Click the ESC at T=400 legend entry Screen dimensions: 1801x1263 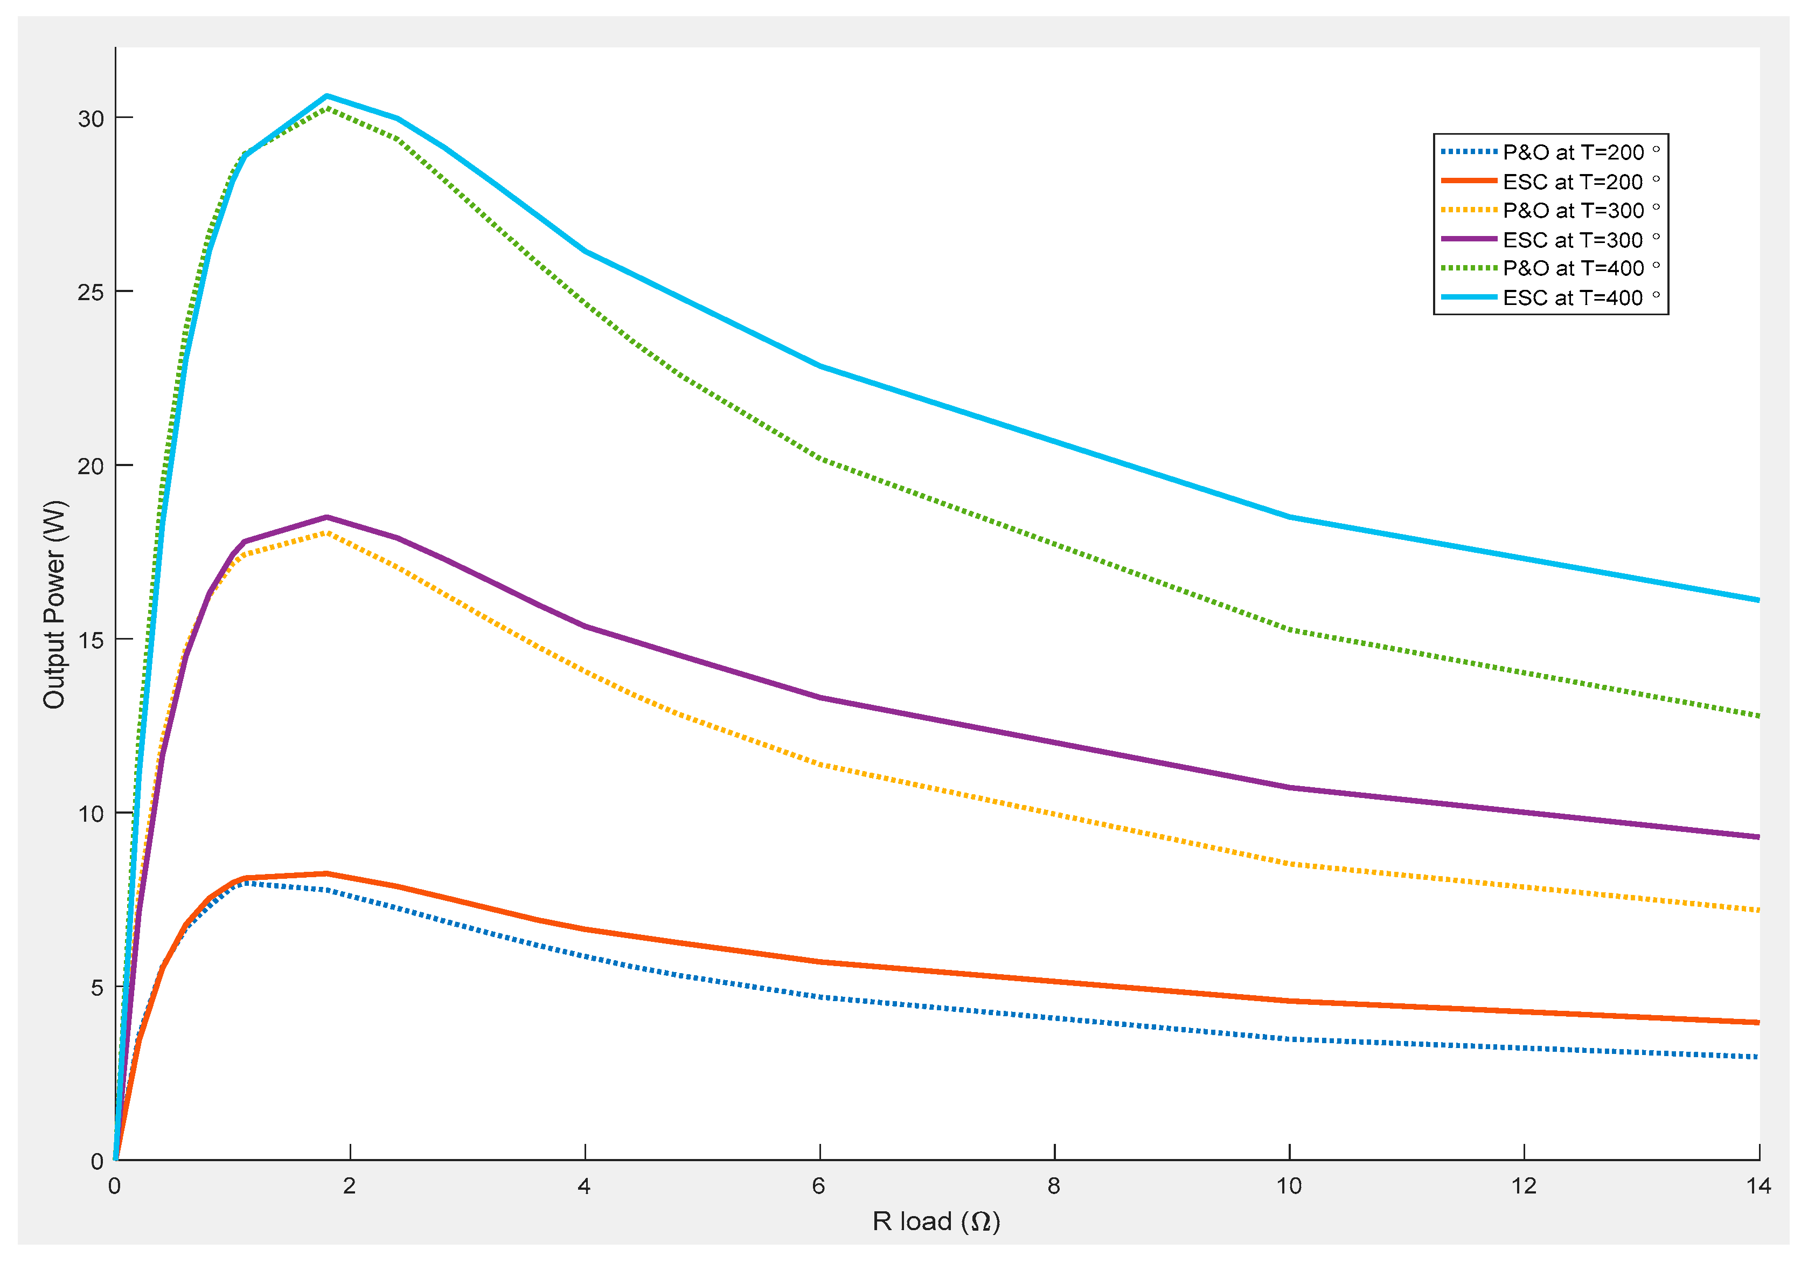coord(1572,298)
